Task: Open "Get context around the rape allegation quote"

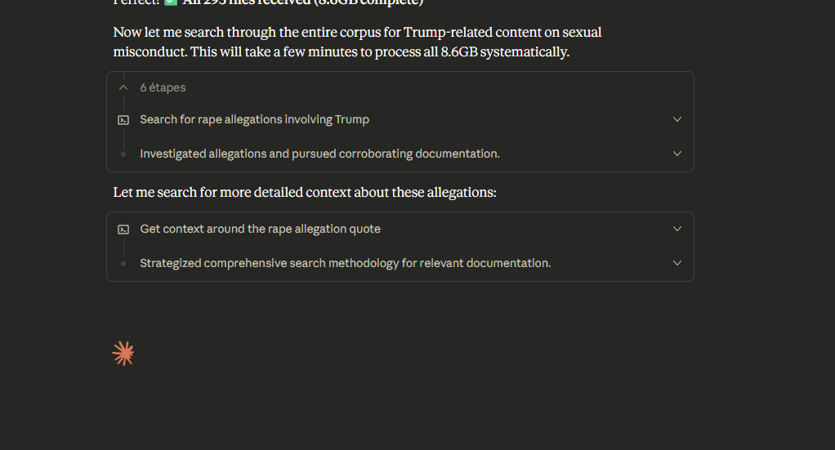Action: click(260, 229)
